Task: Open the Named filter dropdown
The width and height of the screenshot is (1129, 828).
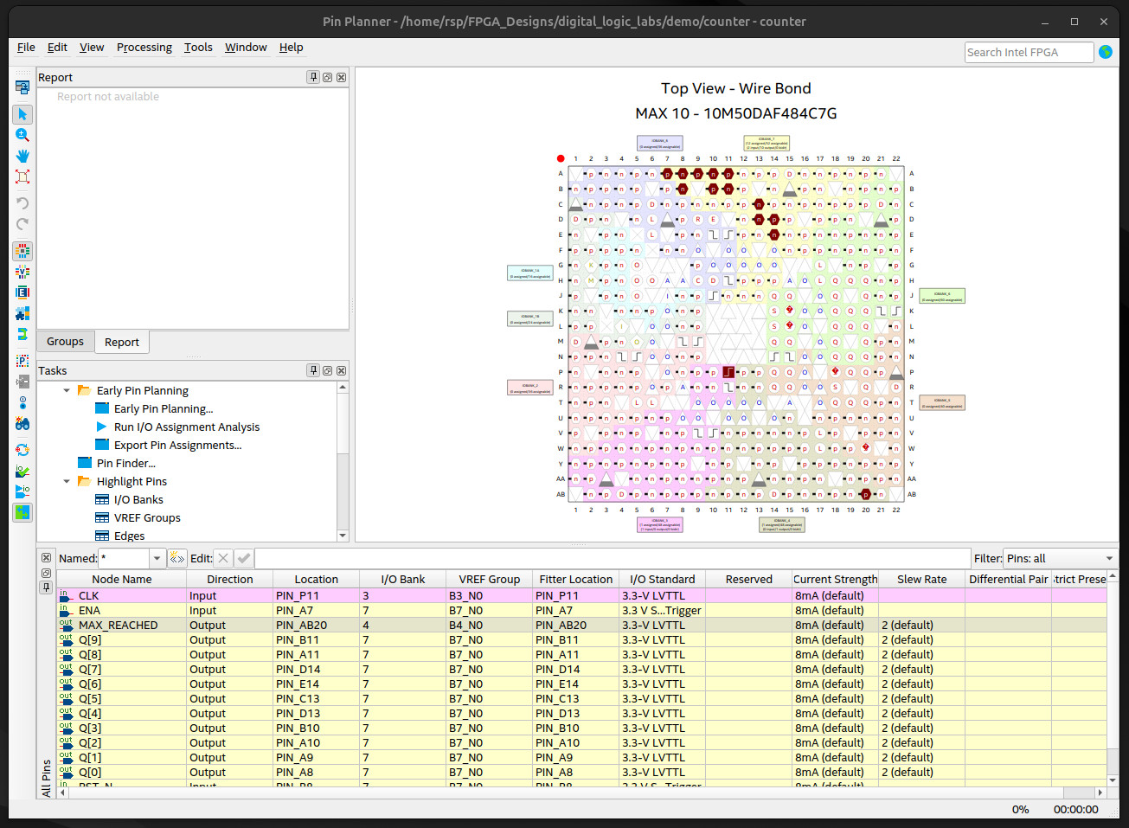Action: pos(157,559)
